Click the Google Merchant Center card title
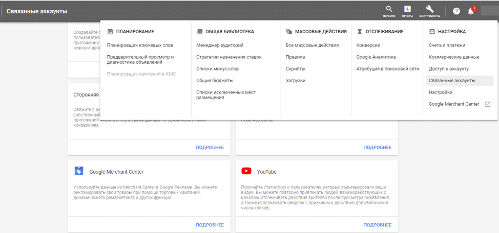The image size is (499, 233). tap(116, 172)
